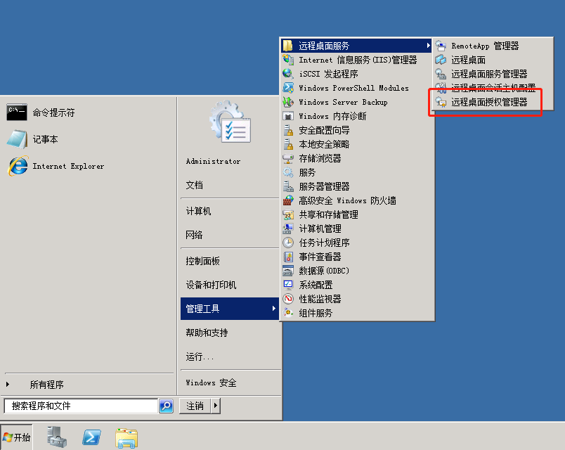Expand 所有程序 arrow
This screenshot has height=450, width=565.
[8, 385]
